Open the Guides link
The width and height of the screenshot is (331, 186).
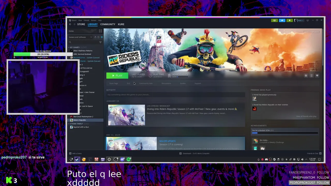(183, 83)
